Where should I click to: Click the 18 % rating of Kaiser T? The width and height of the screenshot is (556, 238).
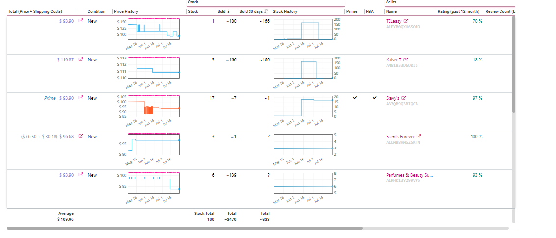click(477, 59)
